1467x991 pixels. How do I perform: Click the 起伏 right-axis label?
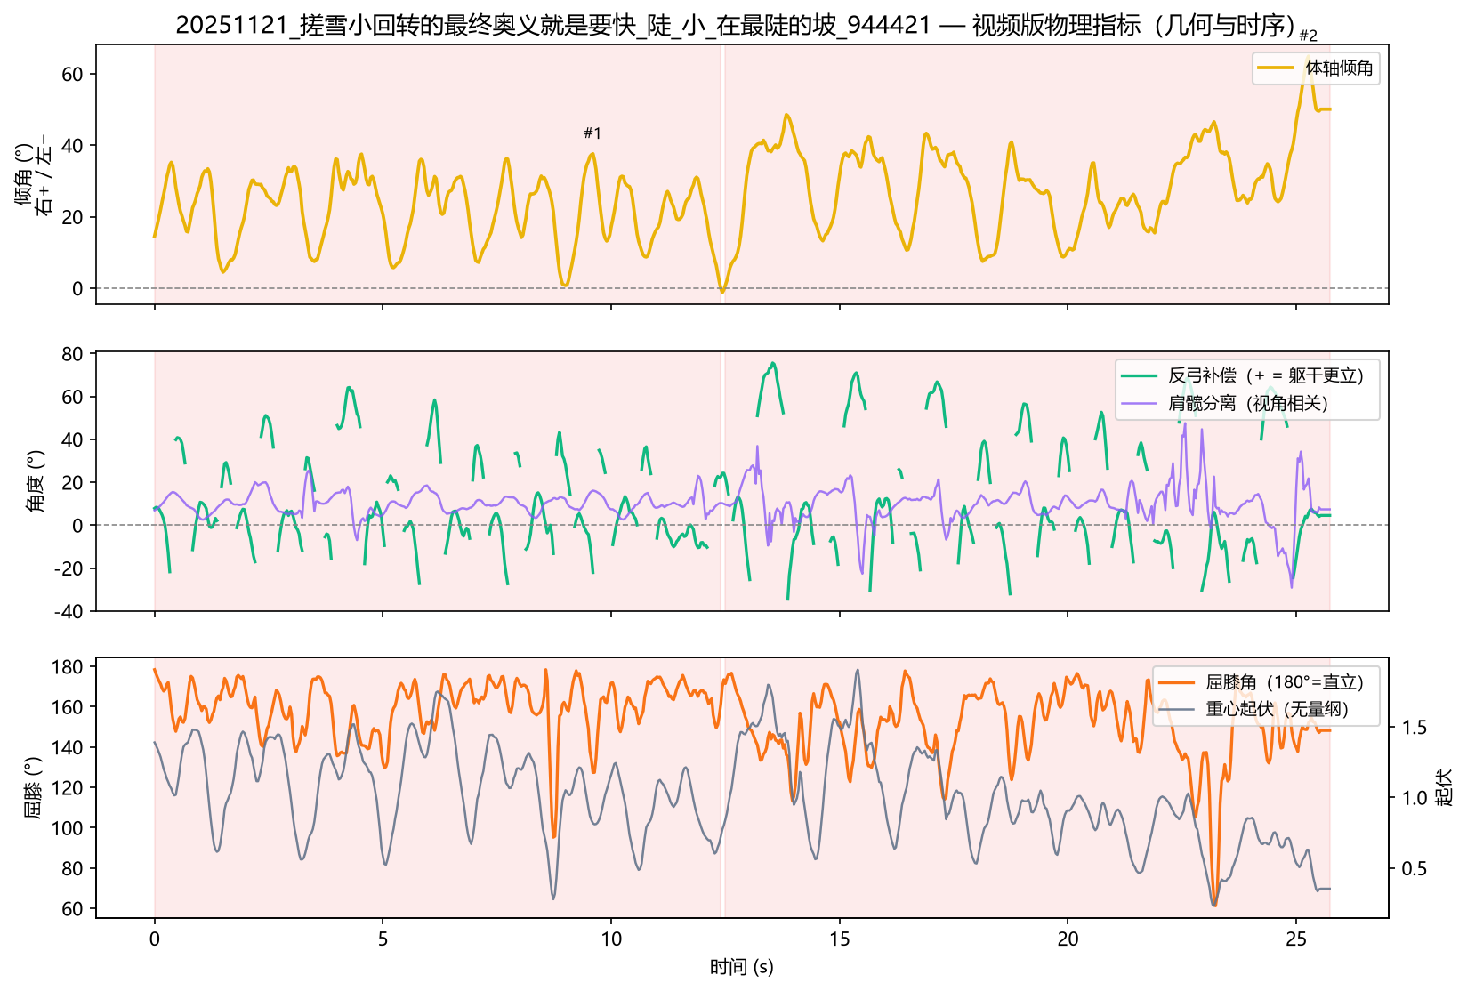tap(1445, 788)
